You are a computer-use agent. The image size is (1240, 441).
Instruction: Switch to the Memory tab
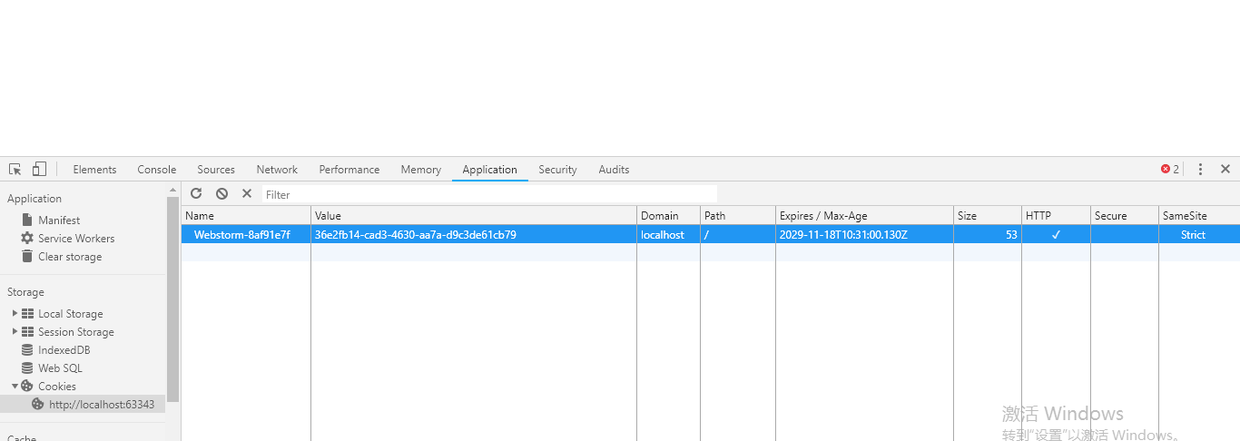(421, 170)
